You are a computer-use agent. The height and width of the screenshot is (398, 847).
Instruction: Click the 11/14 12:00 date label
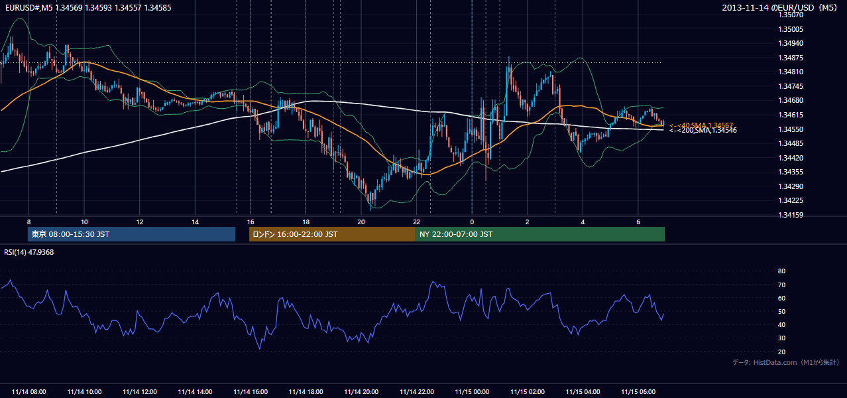coord(139,392)
